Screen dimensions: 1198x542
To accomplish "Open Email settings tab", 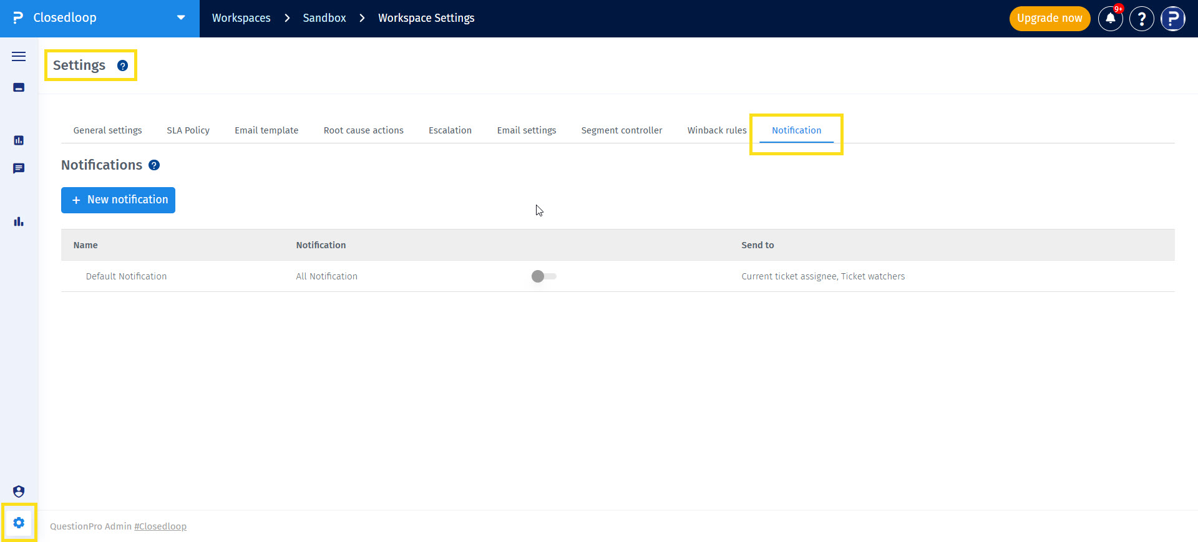I will pos(527,130).
